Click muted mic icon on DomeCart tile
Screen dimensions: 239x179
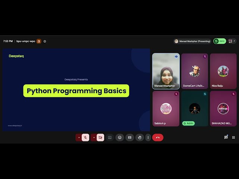[205, 56]
